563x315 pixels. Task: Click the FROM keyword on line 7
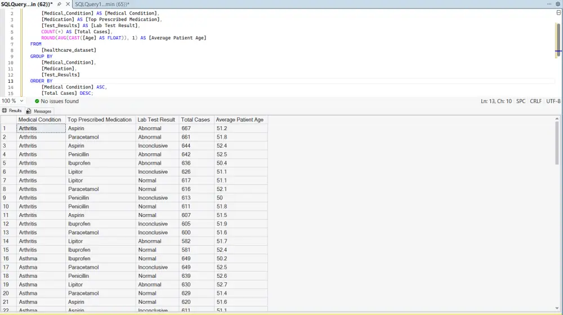pos(35,44)
